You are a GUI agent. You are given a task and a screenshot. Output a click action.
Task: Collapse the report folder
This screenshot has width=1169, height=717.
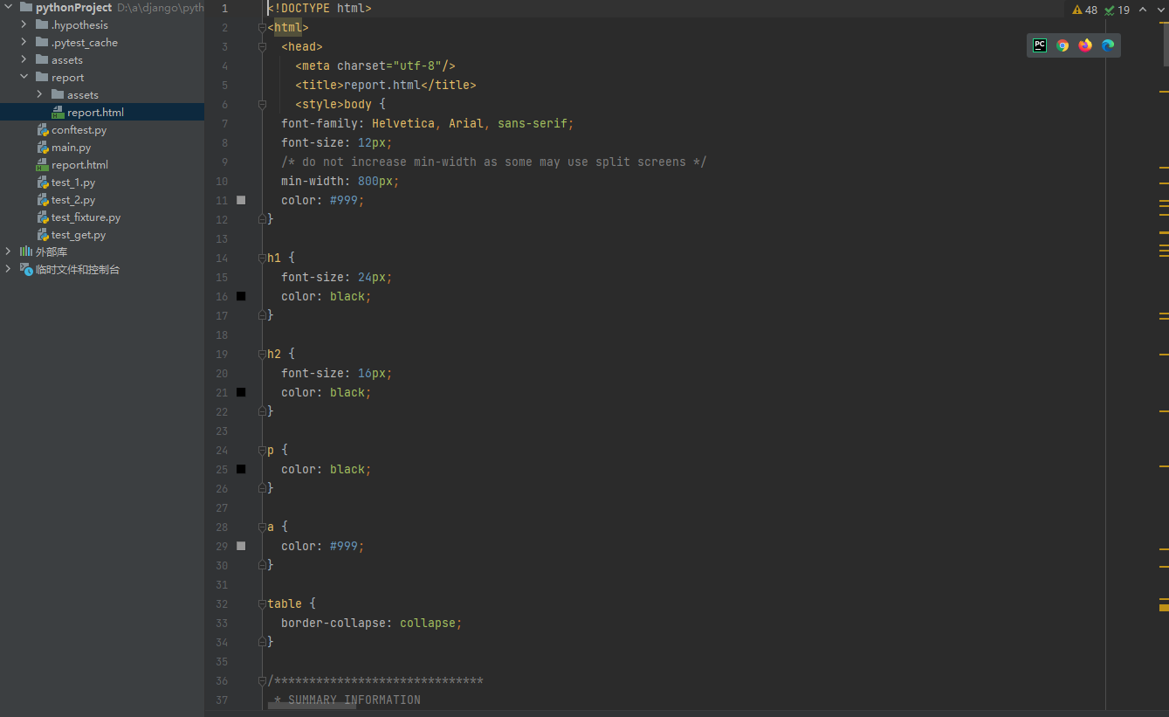point(24,77)
